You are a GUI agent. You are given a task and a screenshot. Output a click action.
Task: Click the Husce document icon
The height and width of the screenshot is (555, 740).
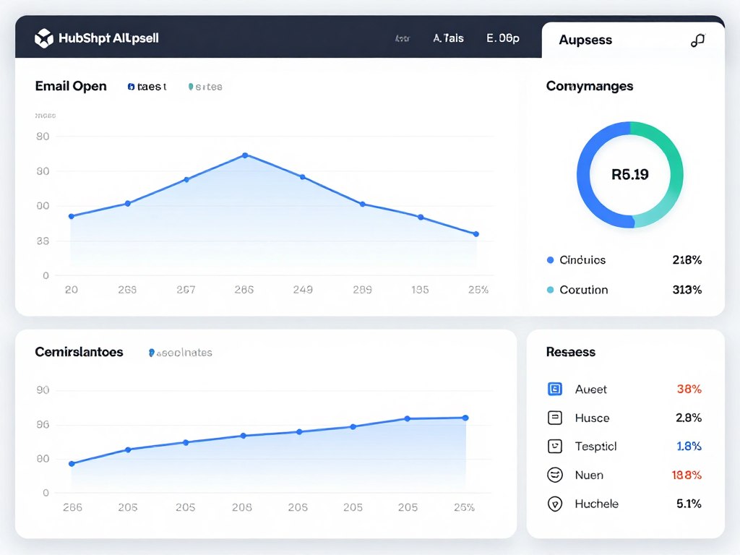(555, 418)
